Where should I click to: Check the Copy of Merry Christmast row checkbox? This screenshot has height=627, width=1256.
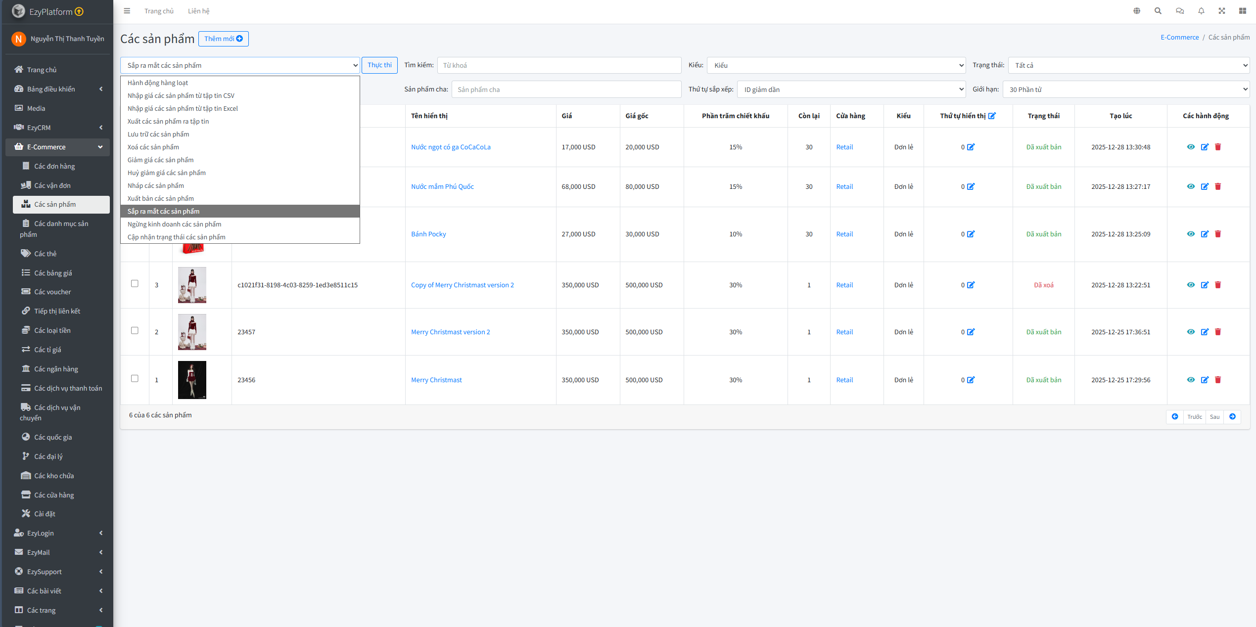click(135, 283)
